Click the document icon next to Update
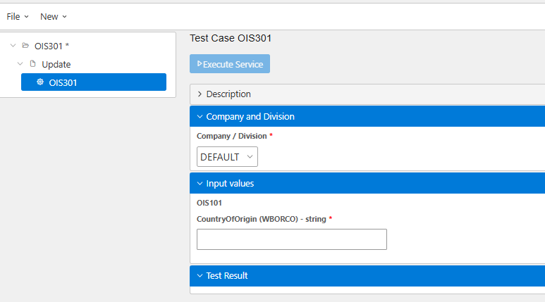Viewport: 545px width, 302px height. click(x=32, y=64)
